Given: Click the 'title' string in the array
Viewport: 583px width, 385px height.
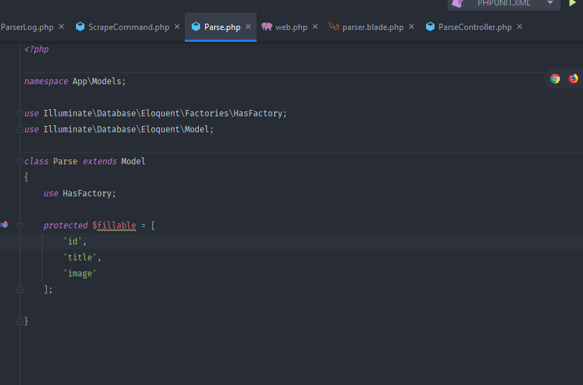Looking at the screenshot, I should click(80, 258).
